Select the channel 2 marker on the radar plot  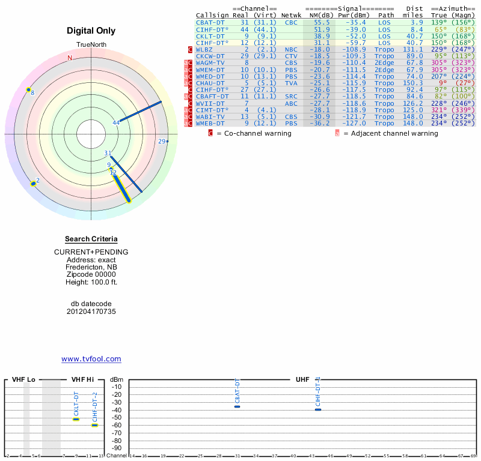click(x=33, y=183)
